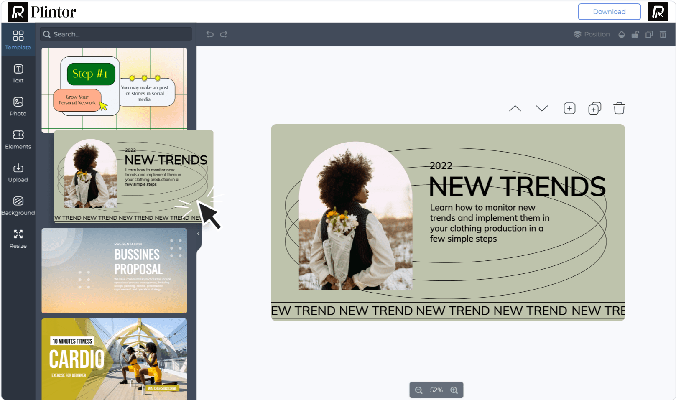Move page up with the up chevron
The height and width of the screenshot is (400, 676).
coord(515,109)
